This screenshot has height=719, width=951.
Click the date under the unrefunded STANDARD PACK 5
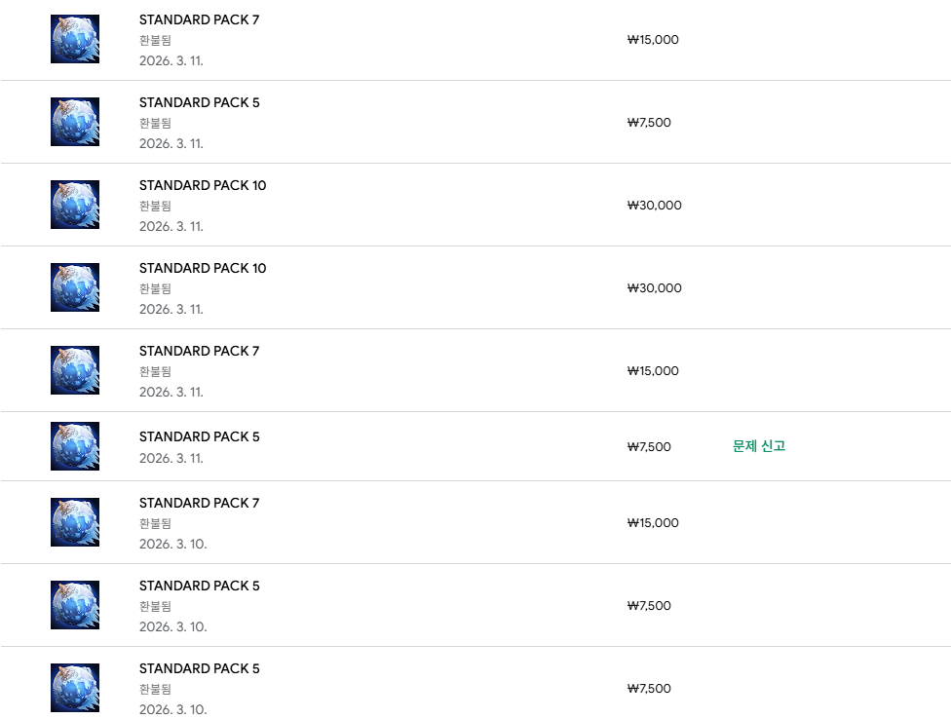point(171,458)
